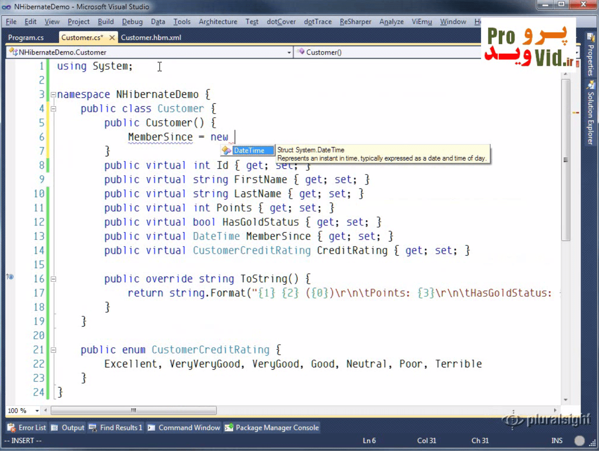Image resolution: width=599 pixels, height=451 pixels.
Task: Show the Output window
Action: [x=68, y=428]
